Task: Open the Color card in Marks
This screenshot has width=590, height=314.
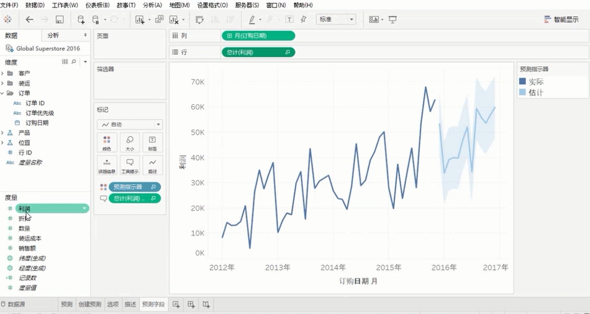Action: (107, 143)
